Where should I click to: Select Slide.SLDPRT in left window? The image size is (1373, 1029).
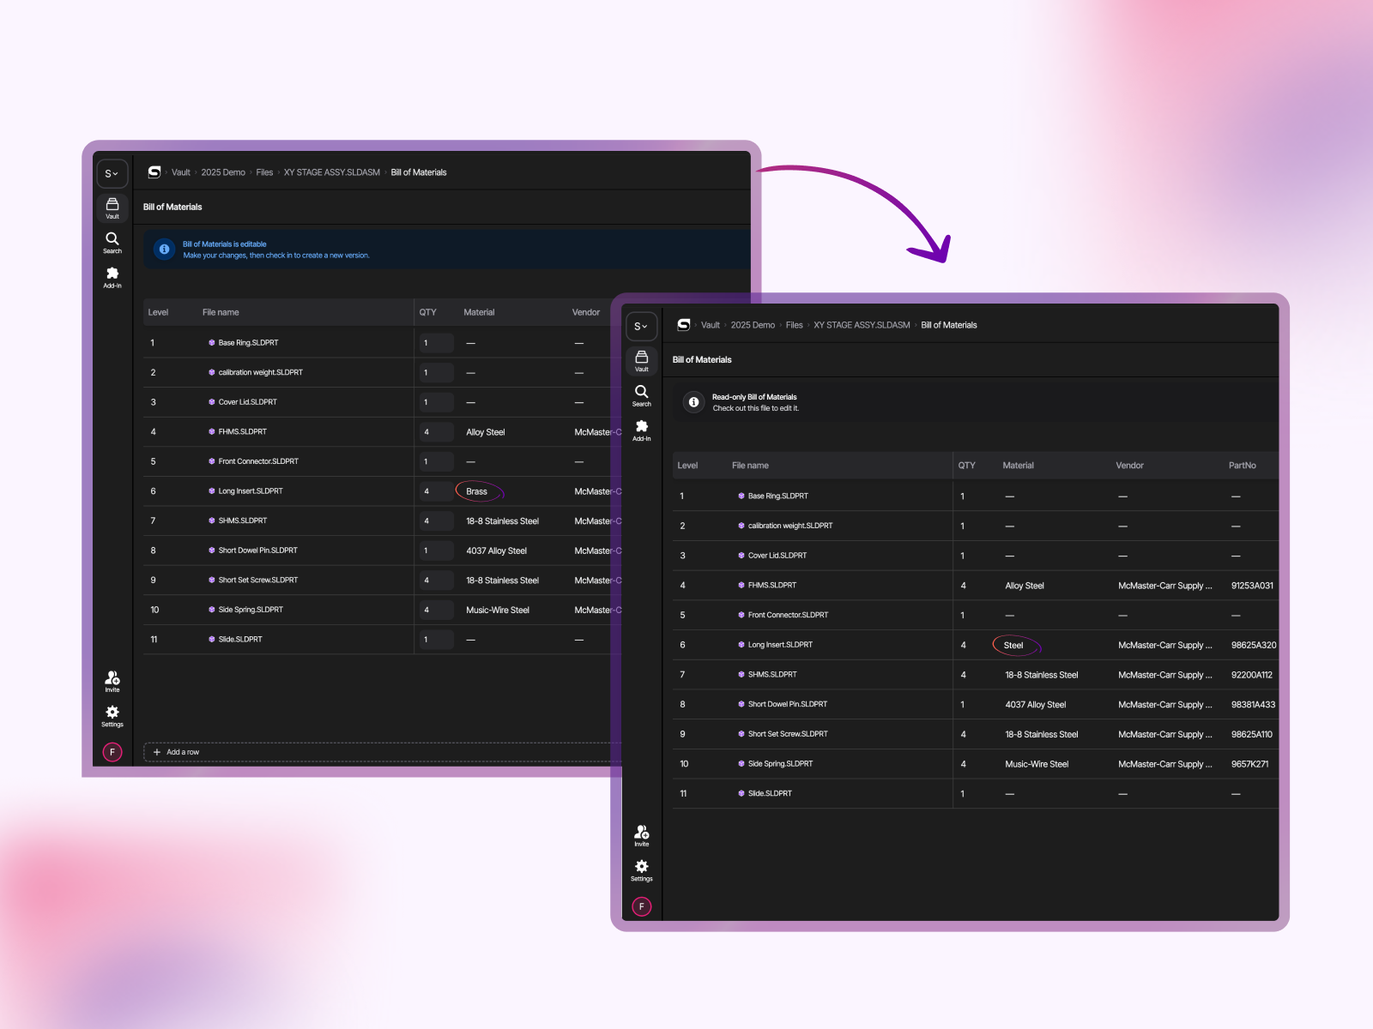[240, 640]
